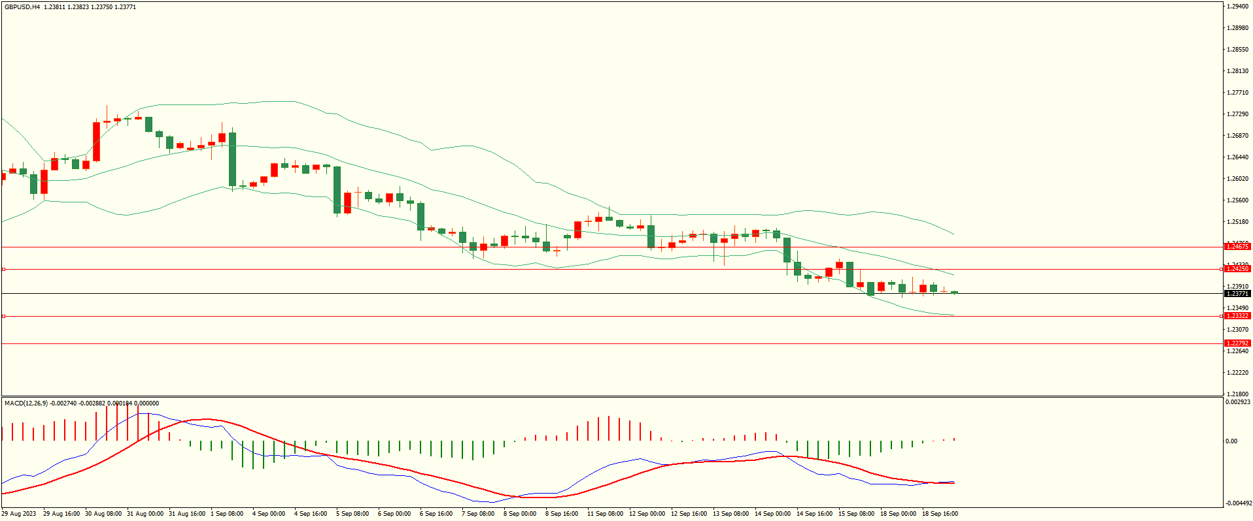This screenshot has width=1253, height=521.
Task: Click the tall green candle at 1 Sep 08:00
Action: point(232,159)
